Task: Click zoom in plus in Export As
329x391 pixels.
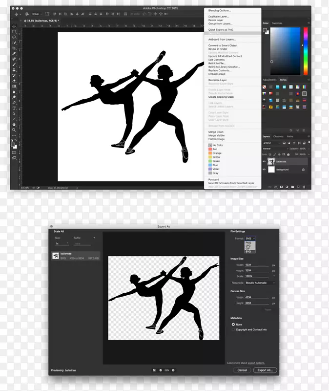Action: click(x=173, y=370)
